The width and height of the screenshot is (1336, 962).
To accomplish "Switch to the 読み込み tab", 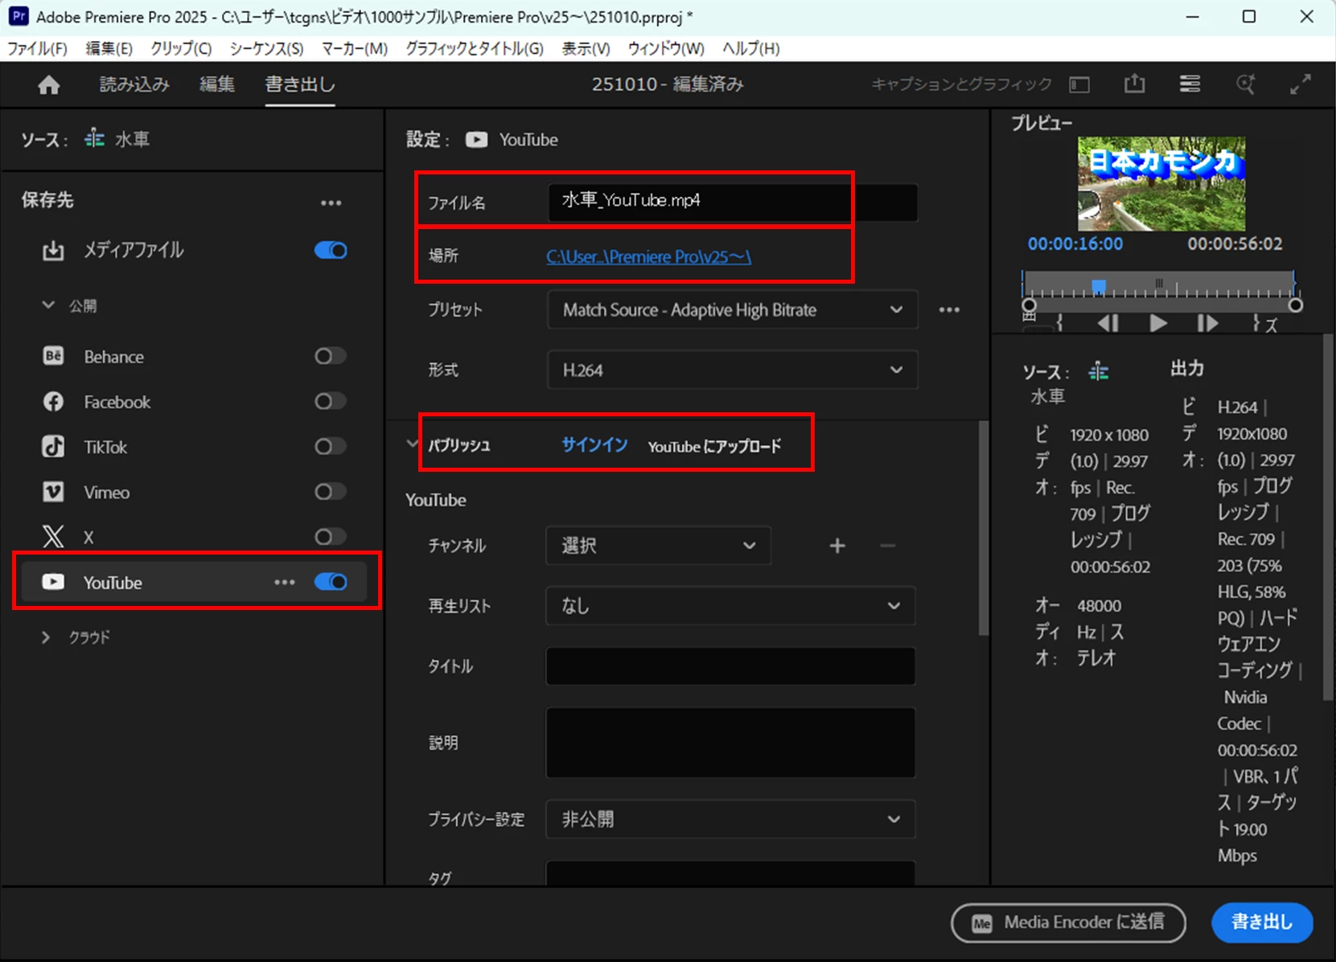I will 134,84.
